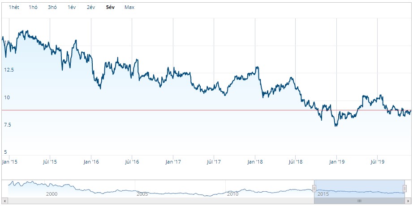Click the chart low at Jan '19

(x=336, y=126)
